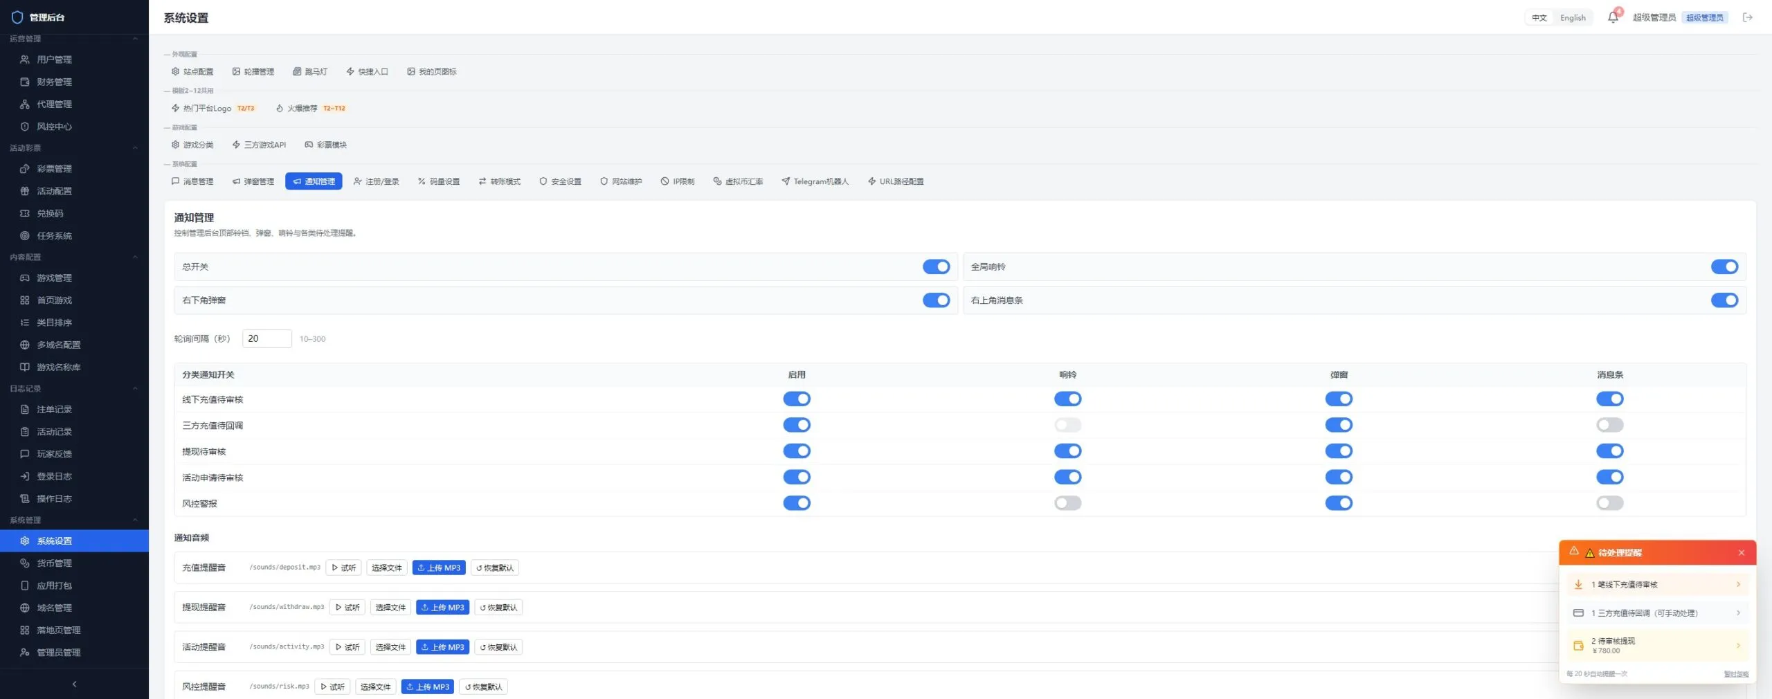The width and height of the screenshot is (1772, 699).
Task: Open the 站点配置 tab
Action: [x=192, y=71]
